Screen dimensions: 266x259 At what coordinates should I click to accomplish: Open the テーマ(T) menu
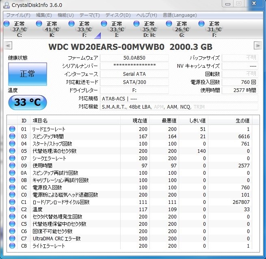tap(90, 15)
